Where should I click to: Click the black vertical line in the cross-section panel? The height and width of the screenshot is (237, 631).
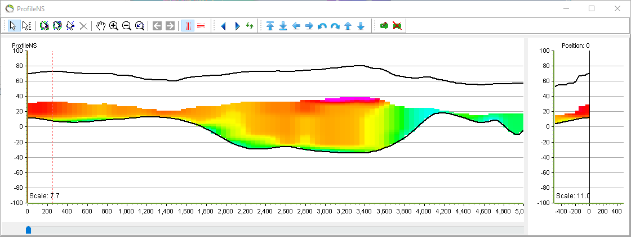pyautogui.click(x=589, y=127)
